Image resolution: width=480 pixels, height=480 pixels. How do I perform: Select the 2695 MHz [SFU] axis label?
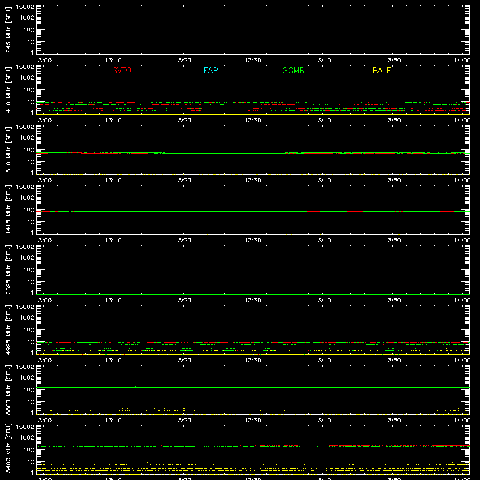(8, 269)
